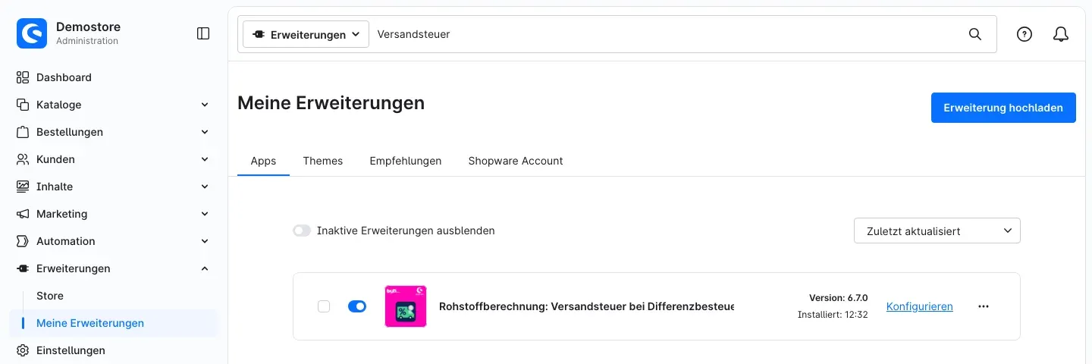The height and width of the screenshot is (364, 1092).
Task: Open notifications bell icon
Action: (1061, 34)
